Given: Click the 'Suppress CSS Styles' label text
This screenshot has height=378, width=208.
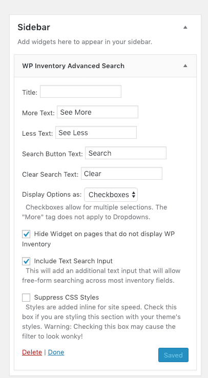Looking at the screenshot, I should [x=67, y=297].
